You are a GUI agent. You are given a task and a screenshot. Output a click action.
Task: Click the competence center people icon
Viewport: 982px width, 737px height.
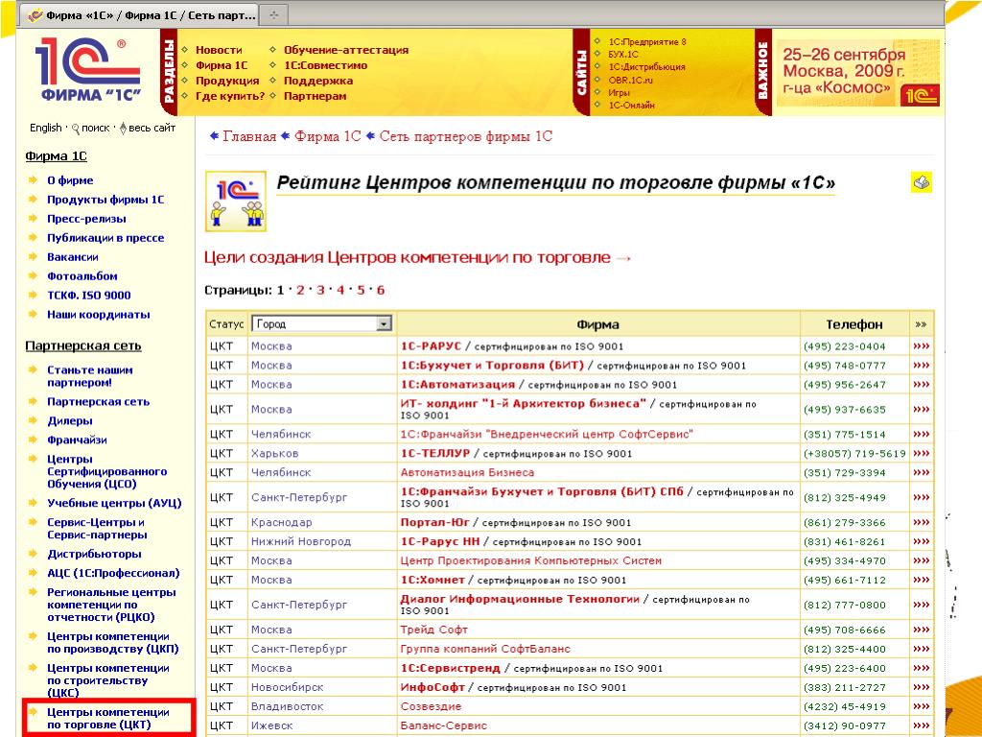236,202
